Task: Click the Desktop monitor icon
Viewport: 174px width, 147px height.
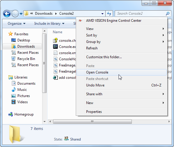Action: point(14,40)
